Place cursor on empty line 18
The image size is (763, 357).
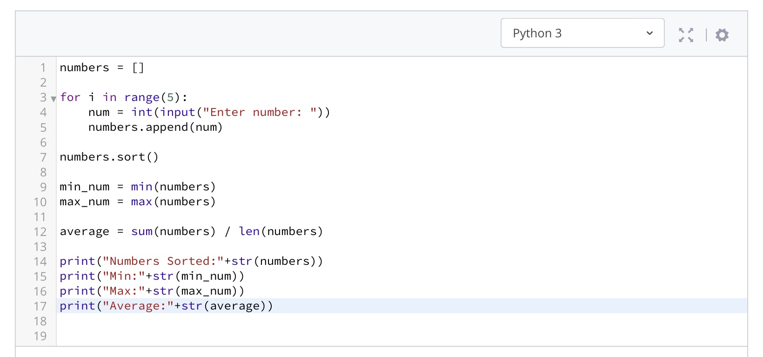402,321
